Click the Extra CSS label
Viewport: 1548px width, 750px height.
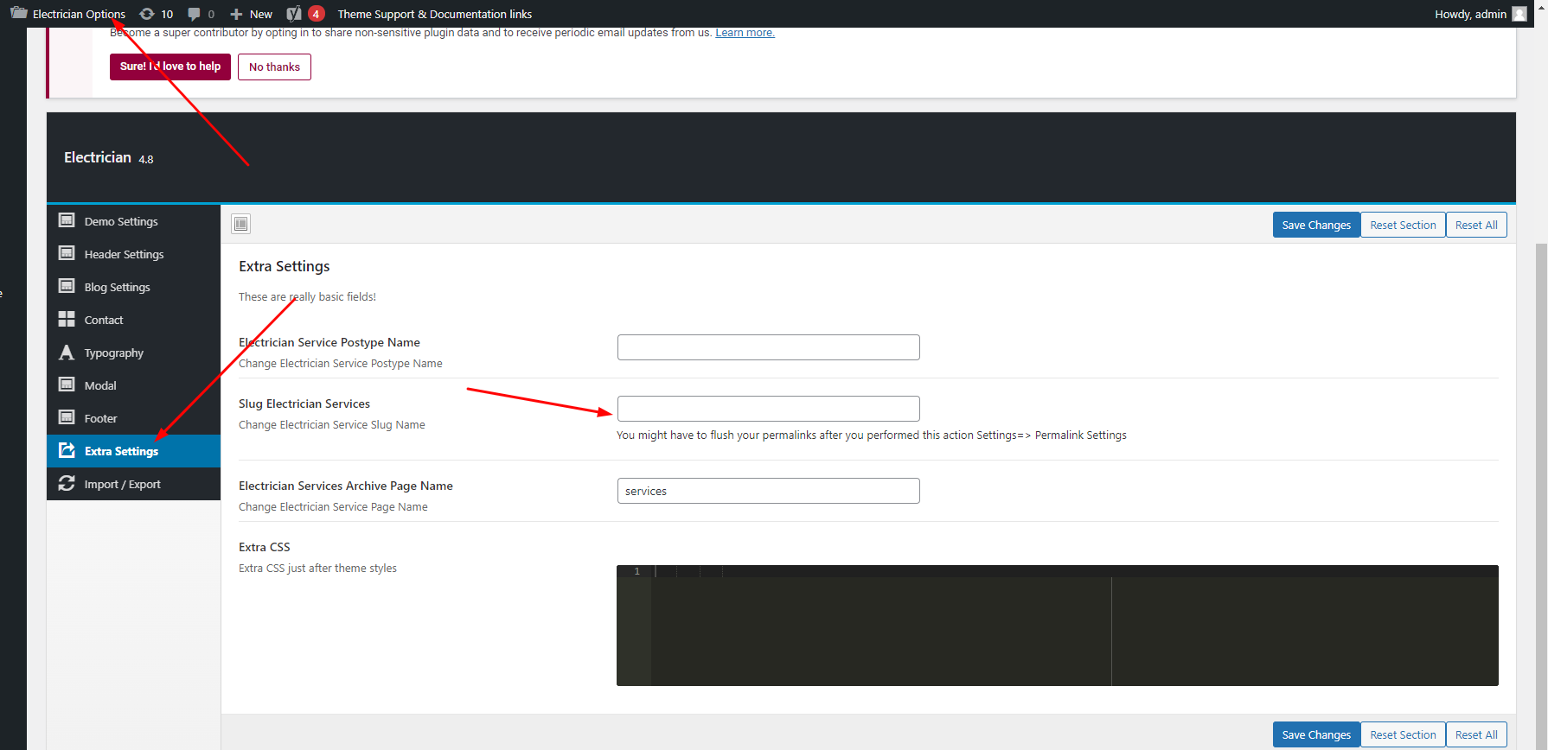[265, 547]
